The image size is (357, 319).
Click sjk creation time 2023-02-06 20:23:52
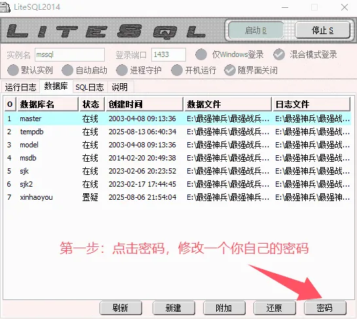coord(142,171)
